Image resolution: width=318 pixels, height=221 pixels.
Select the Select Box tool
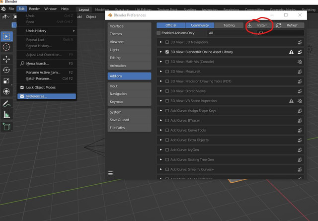click(x=6, y=36)
